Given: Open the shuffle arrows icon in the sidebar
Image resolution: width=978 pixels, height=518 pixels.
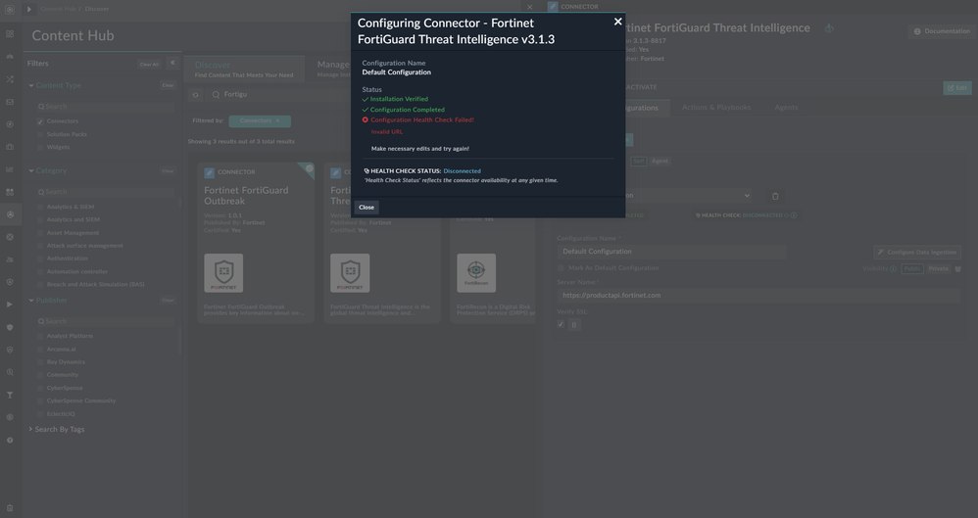Looking at the screenshot, I should 10,79.
